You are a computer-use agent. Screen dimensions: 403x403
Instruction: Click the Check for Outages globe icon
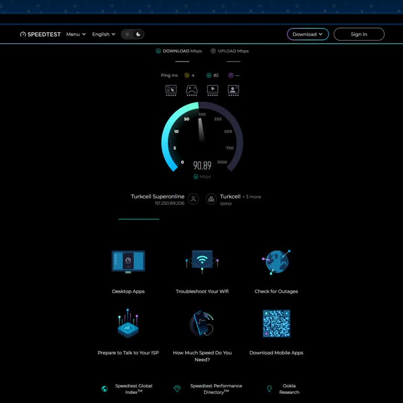[277, 262]
